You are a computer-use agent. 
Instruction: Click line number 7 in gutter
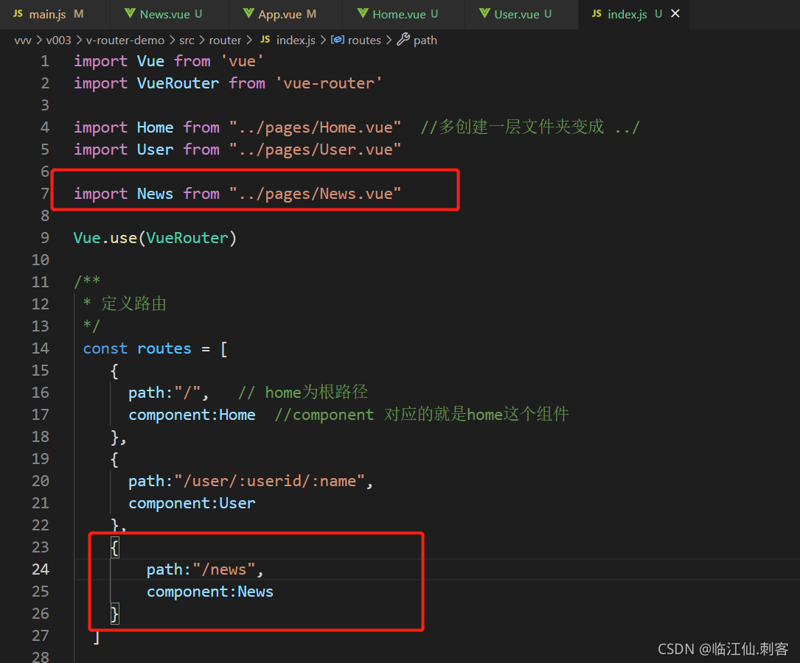coord(45,194)
